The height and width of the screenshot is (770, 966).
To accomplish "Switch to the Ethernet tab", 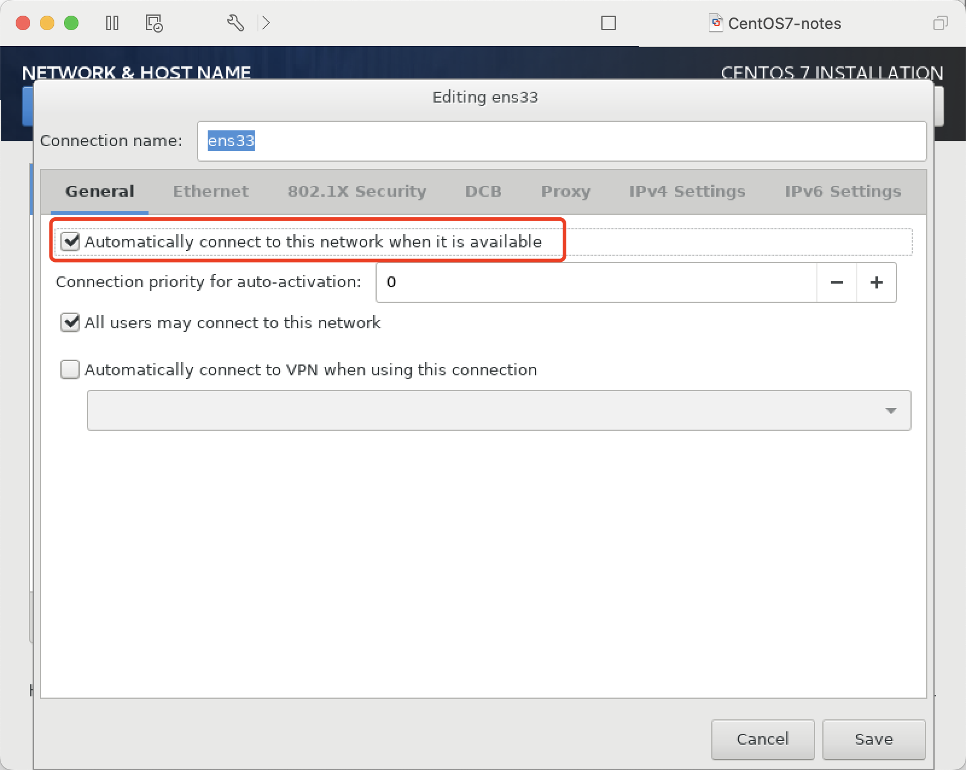I will point(211,191).
